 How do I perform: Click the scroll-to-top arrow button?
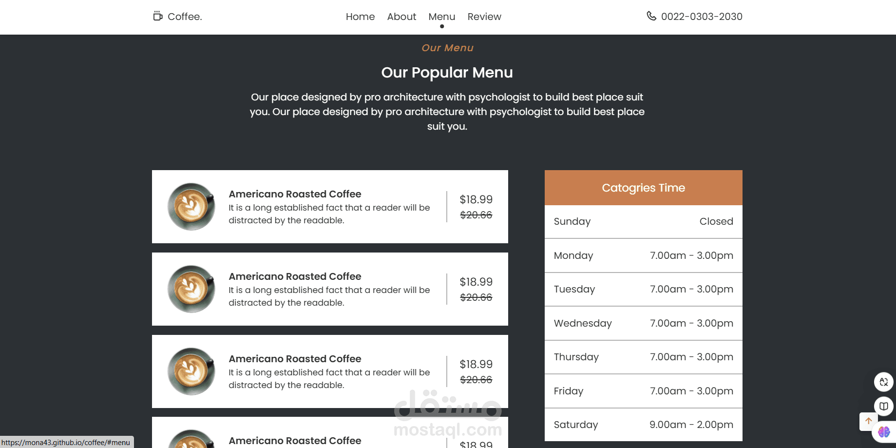[x=868, y=421]
